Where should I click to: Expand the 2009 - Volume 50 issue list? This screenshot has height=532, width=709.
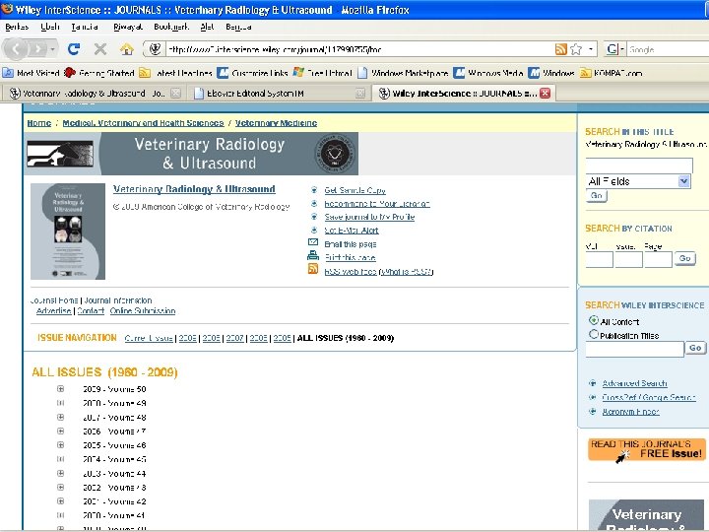click(x=61, y=388)
